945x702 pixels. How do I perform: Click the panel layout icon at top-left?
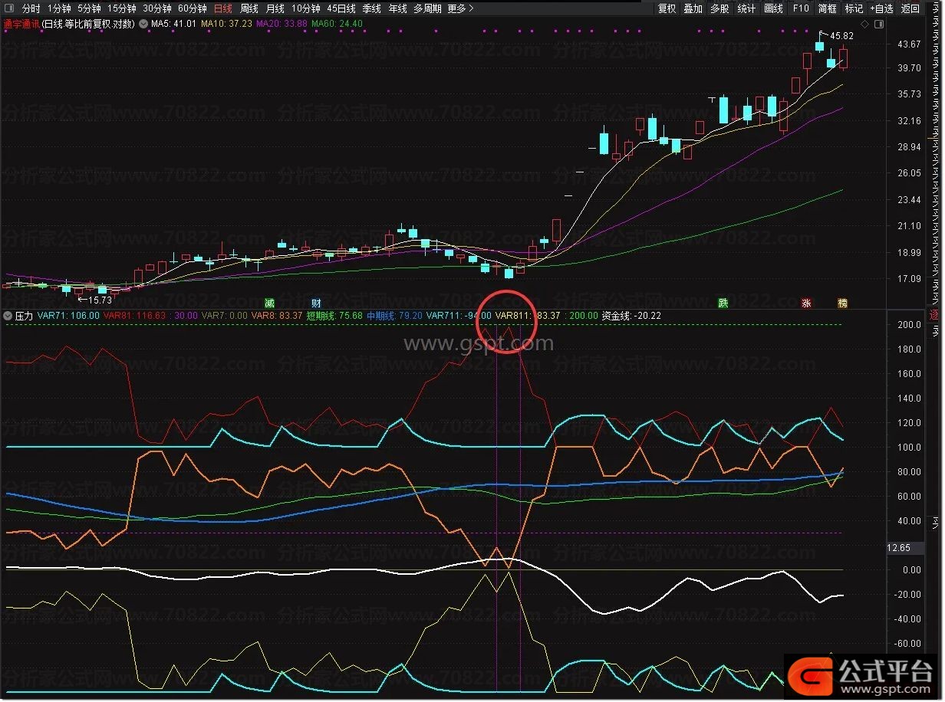[8, 8]
